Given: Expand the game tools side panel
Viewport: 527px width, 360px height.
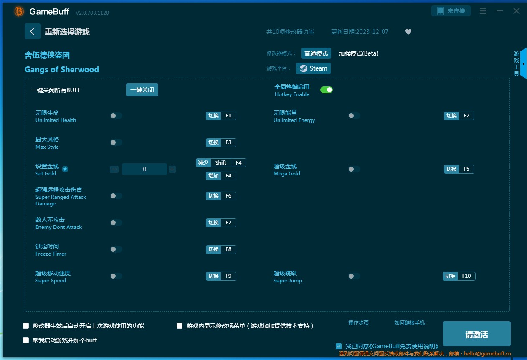Looking at the screenshot, I should click(x=523, y=63).
